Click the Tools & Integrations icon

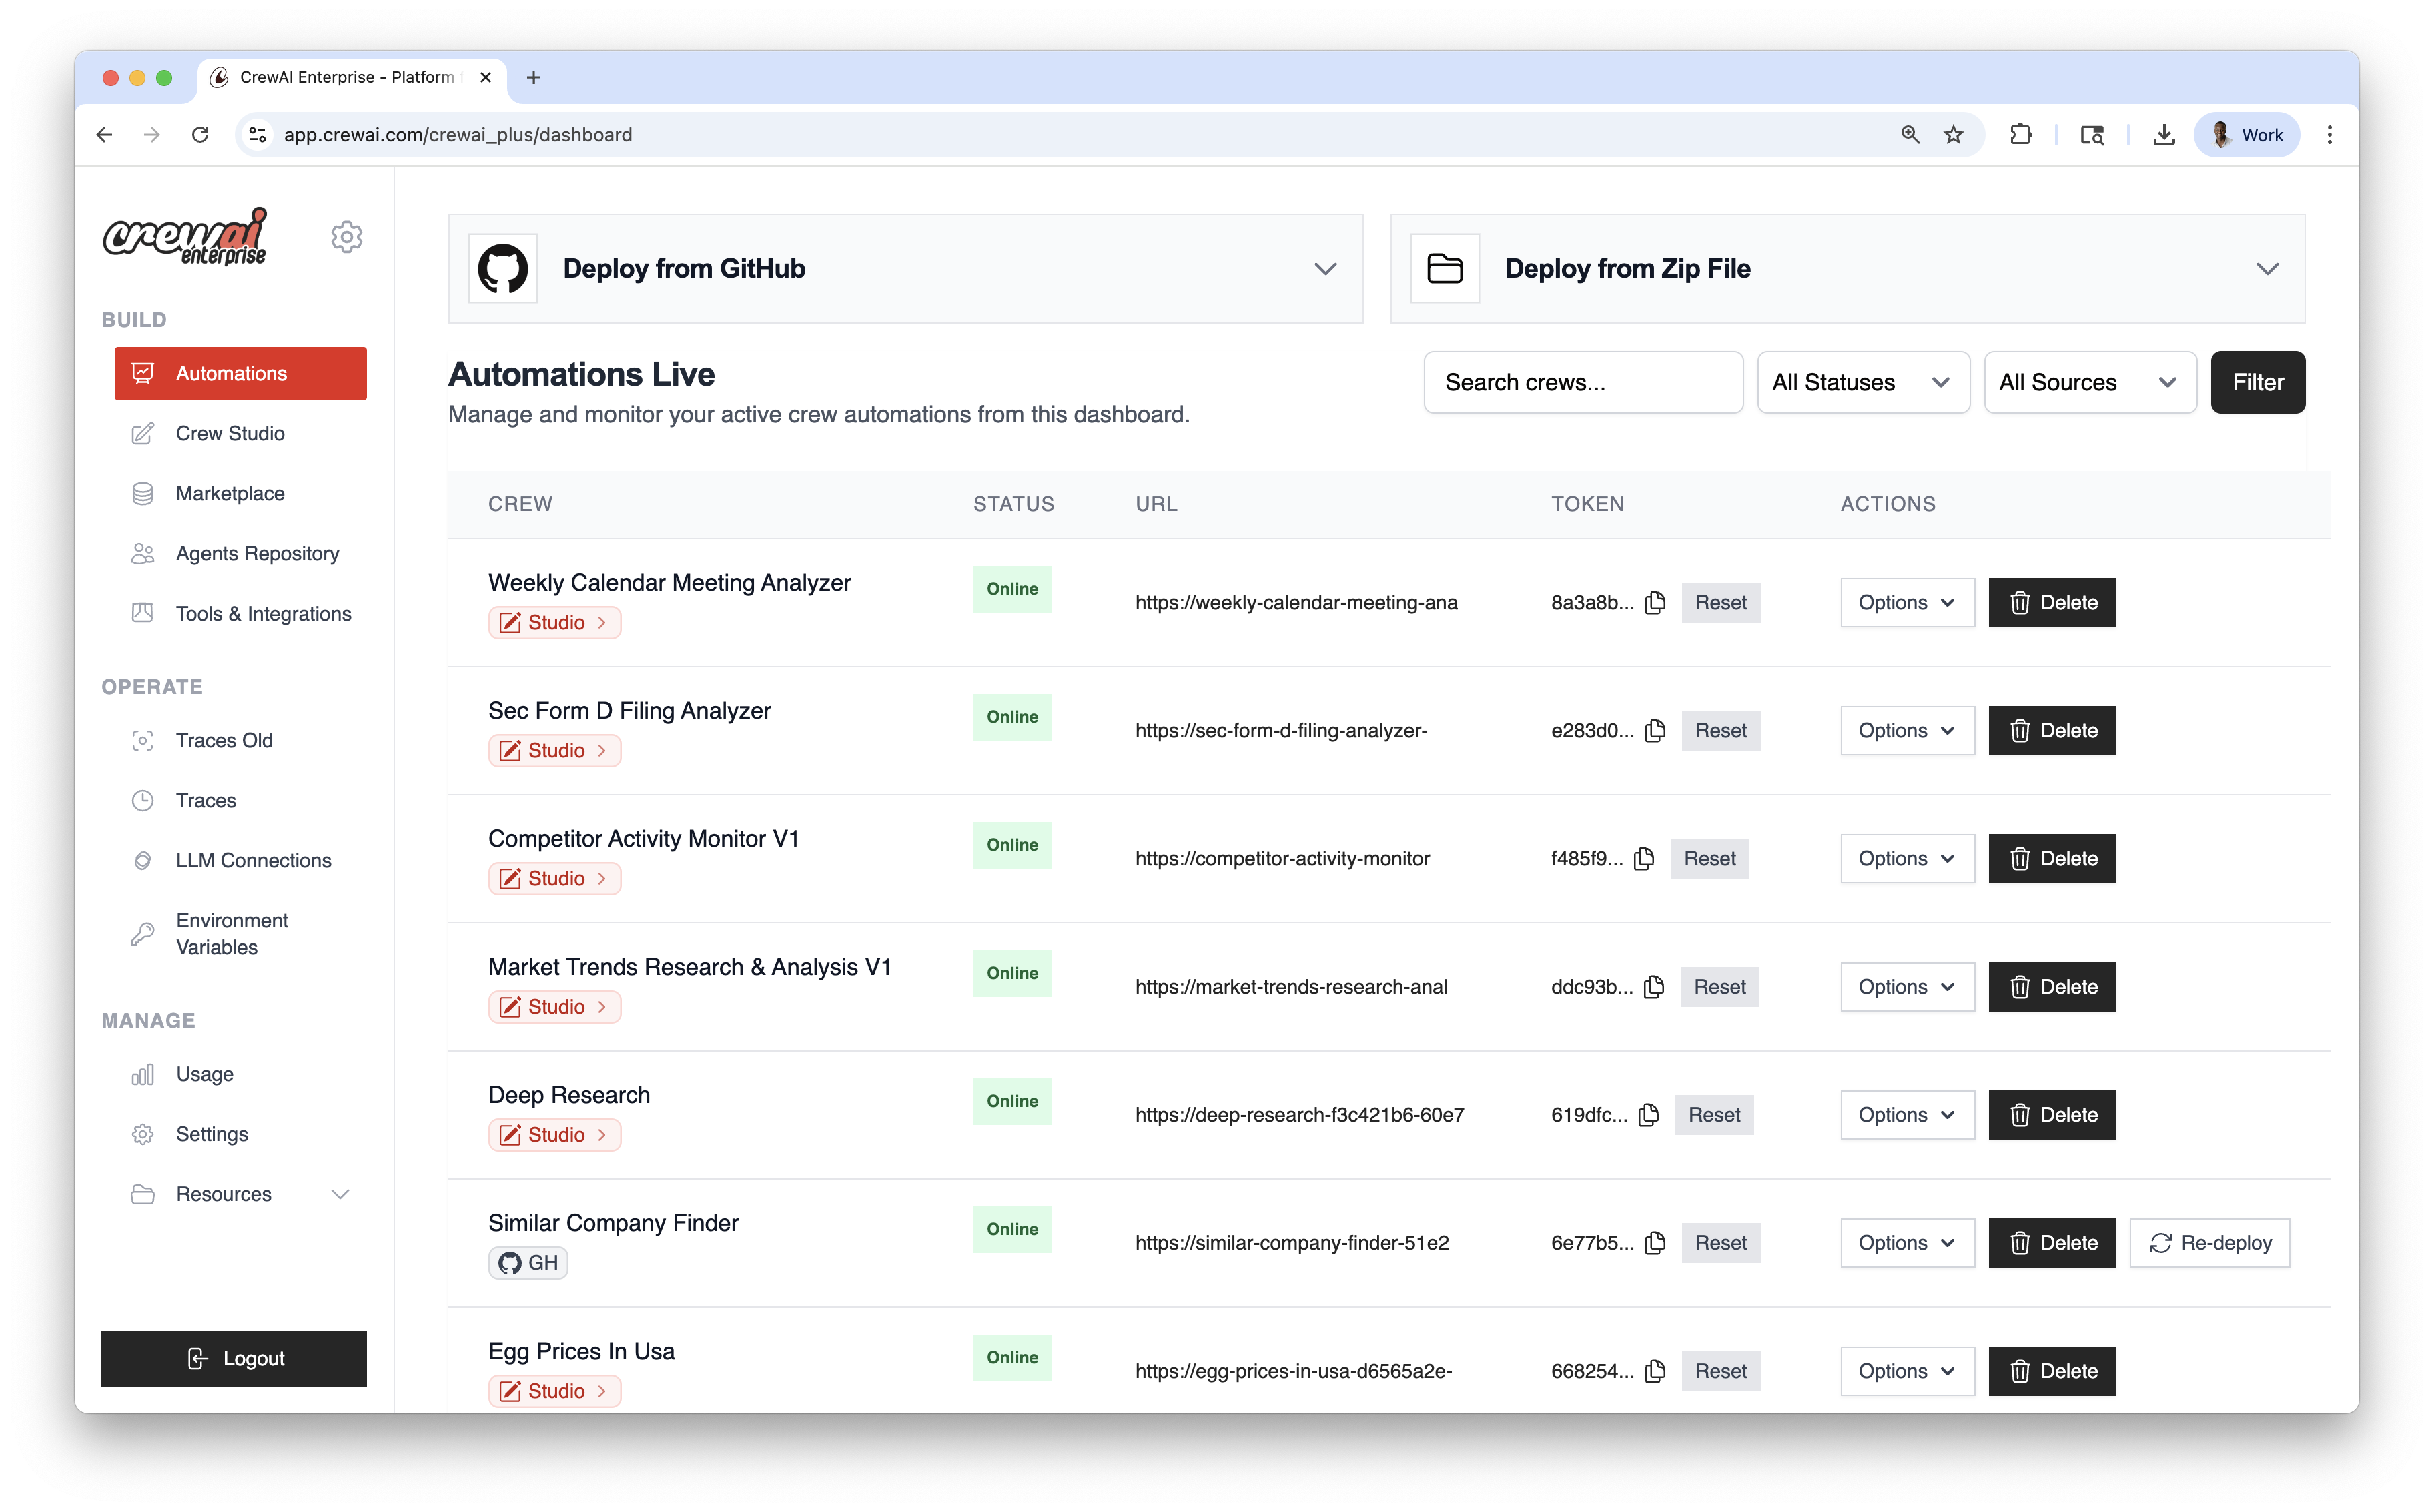[x=143, y=613]
